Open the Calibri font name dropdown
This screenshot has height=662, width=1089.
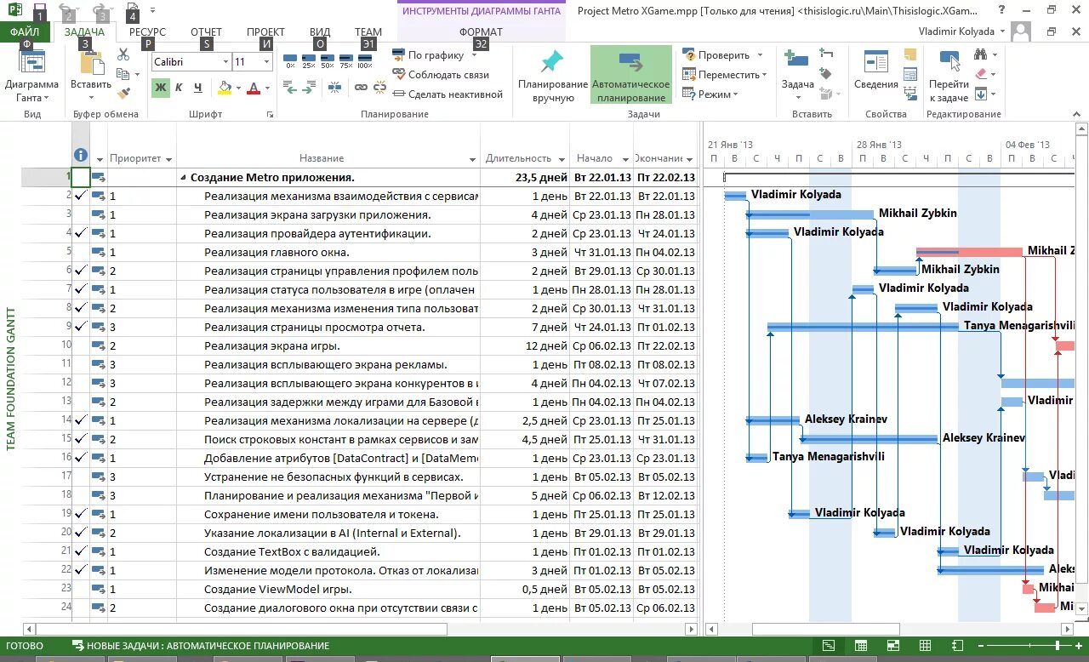226,62
